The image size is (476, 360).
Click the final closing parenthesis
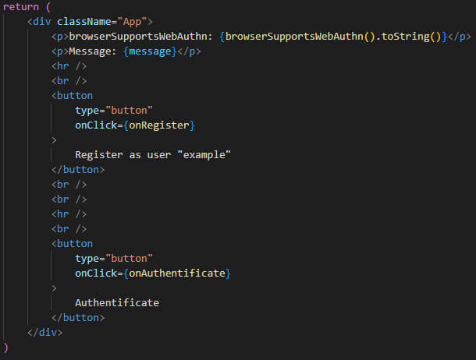(6, 347)
